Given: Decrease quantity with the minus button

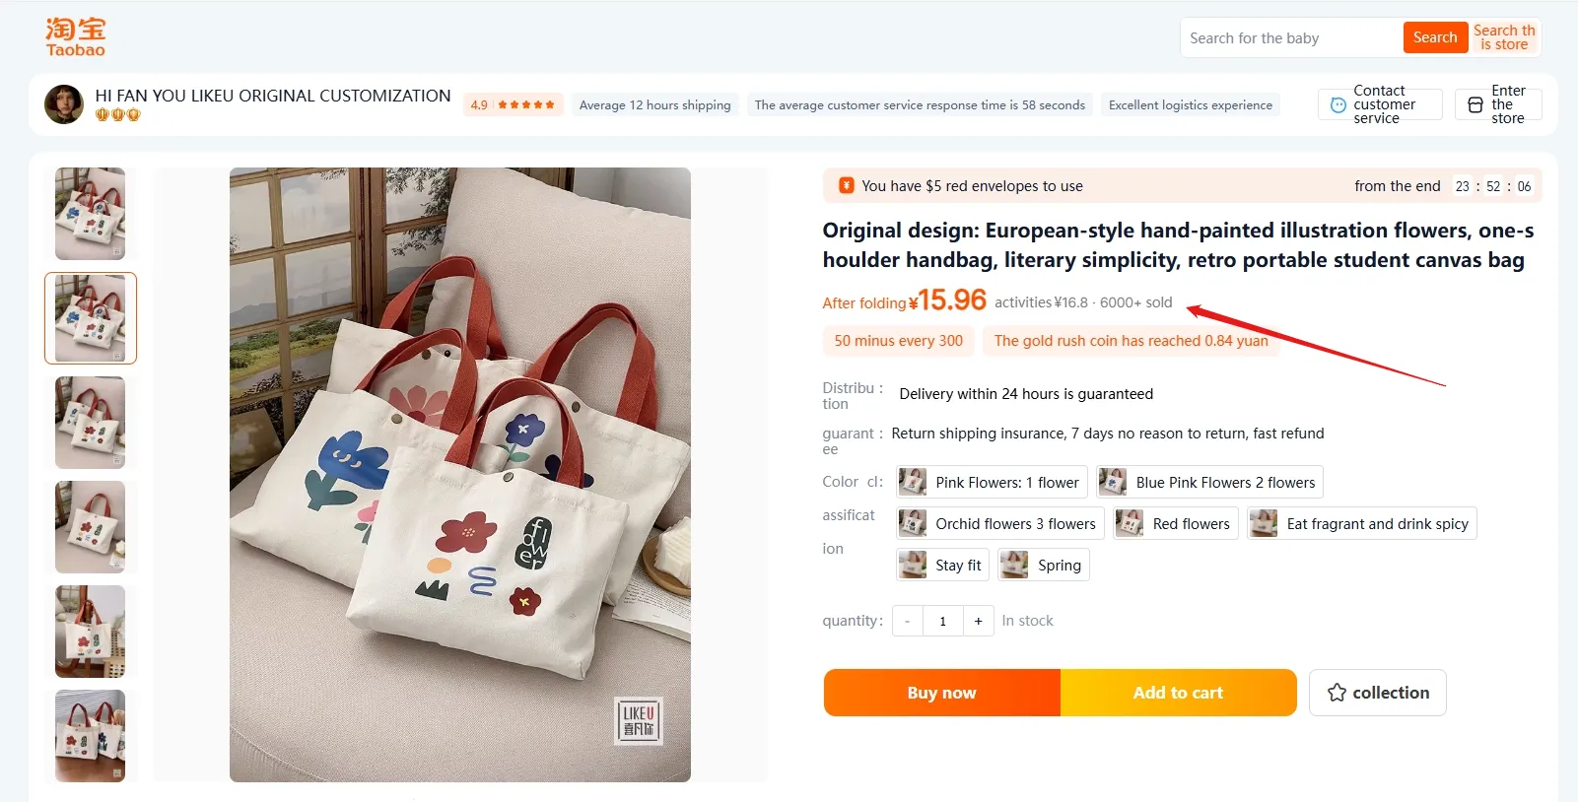Looking at the screenshot, I should [908, 621].
